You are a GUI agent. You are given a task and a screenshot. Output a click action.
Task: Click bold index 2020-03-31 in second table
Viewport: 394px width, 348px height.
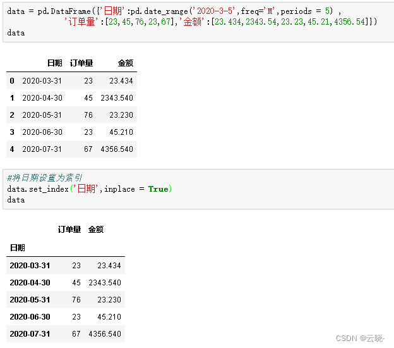(30, 266)
